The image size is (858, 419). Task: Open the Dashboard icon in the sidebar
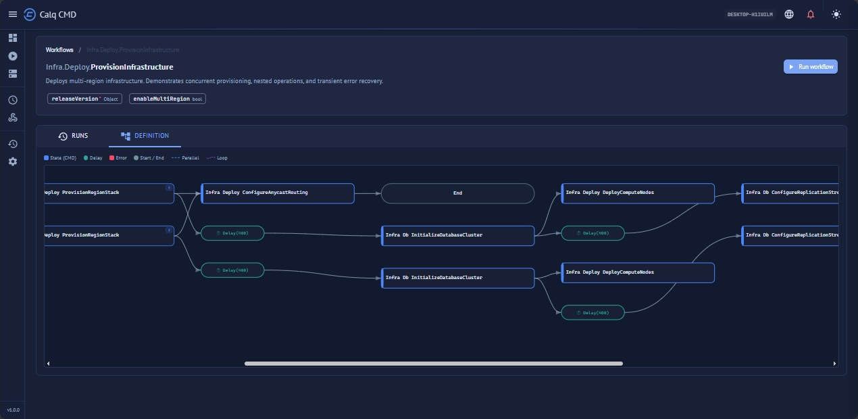13,38
